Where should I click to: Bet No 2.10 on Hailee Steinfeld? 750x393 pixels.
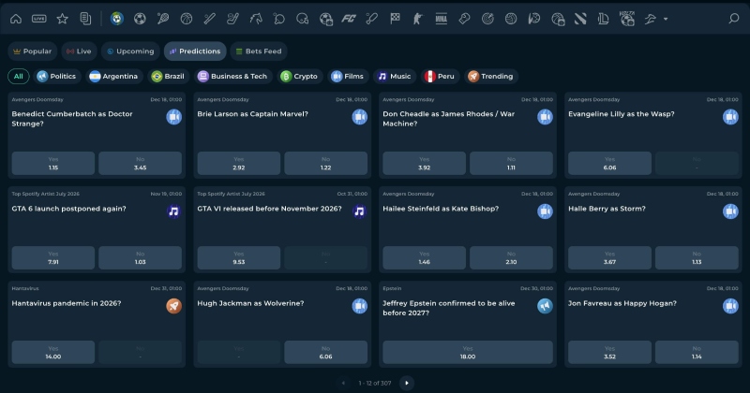point(511,258)
